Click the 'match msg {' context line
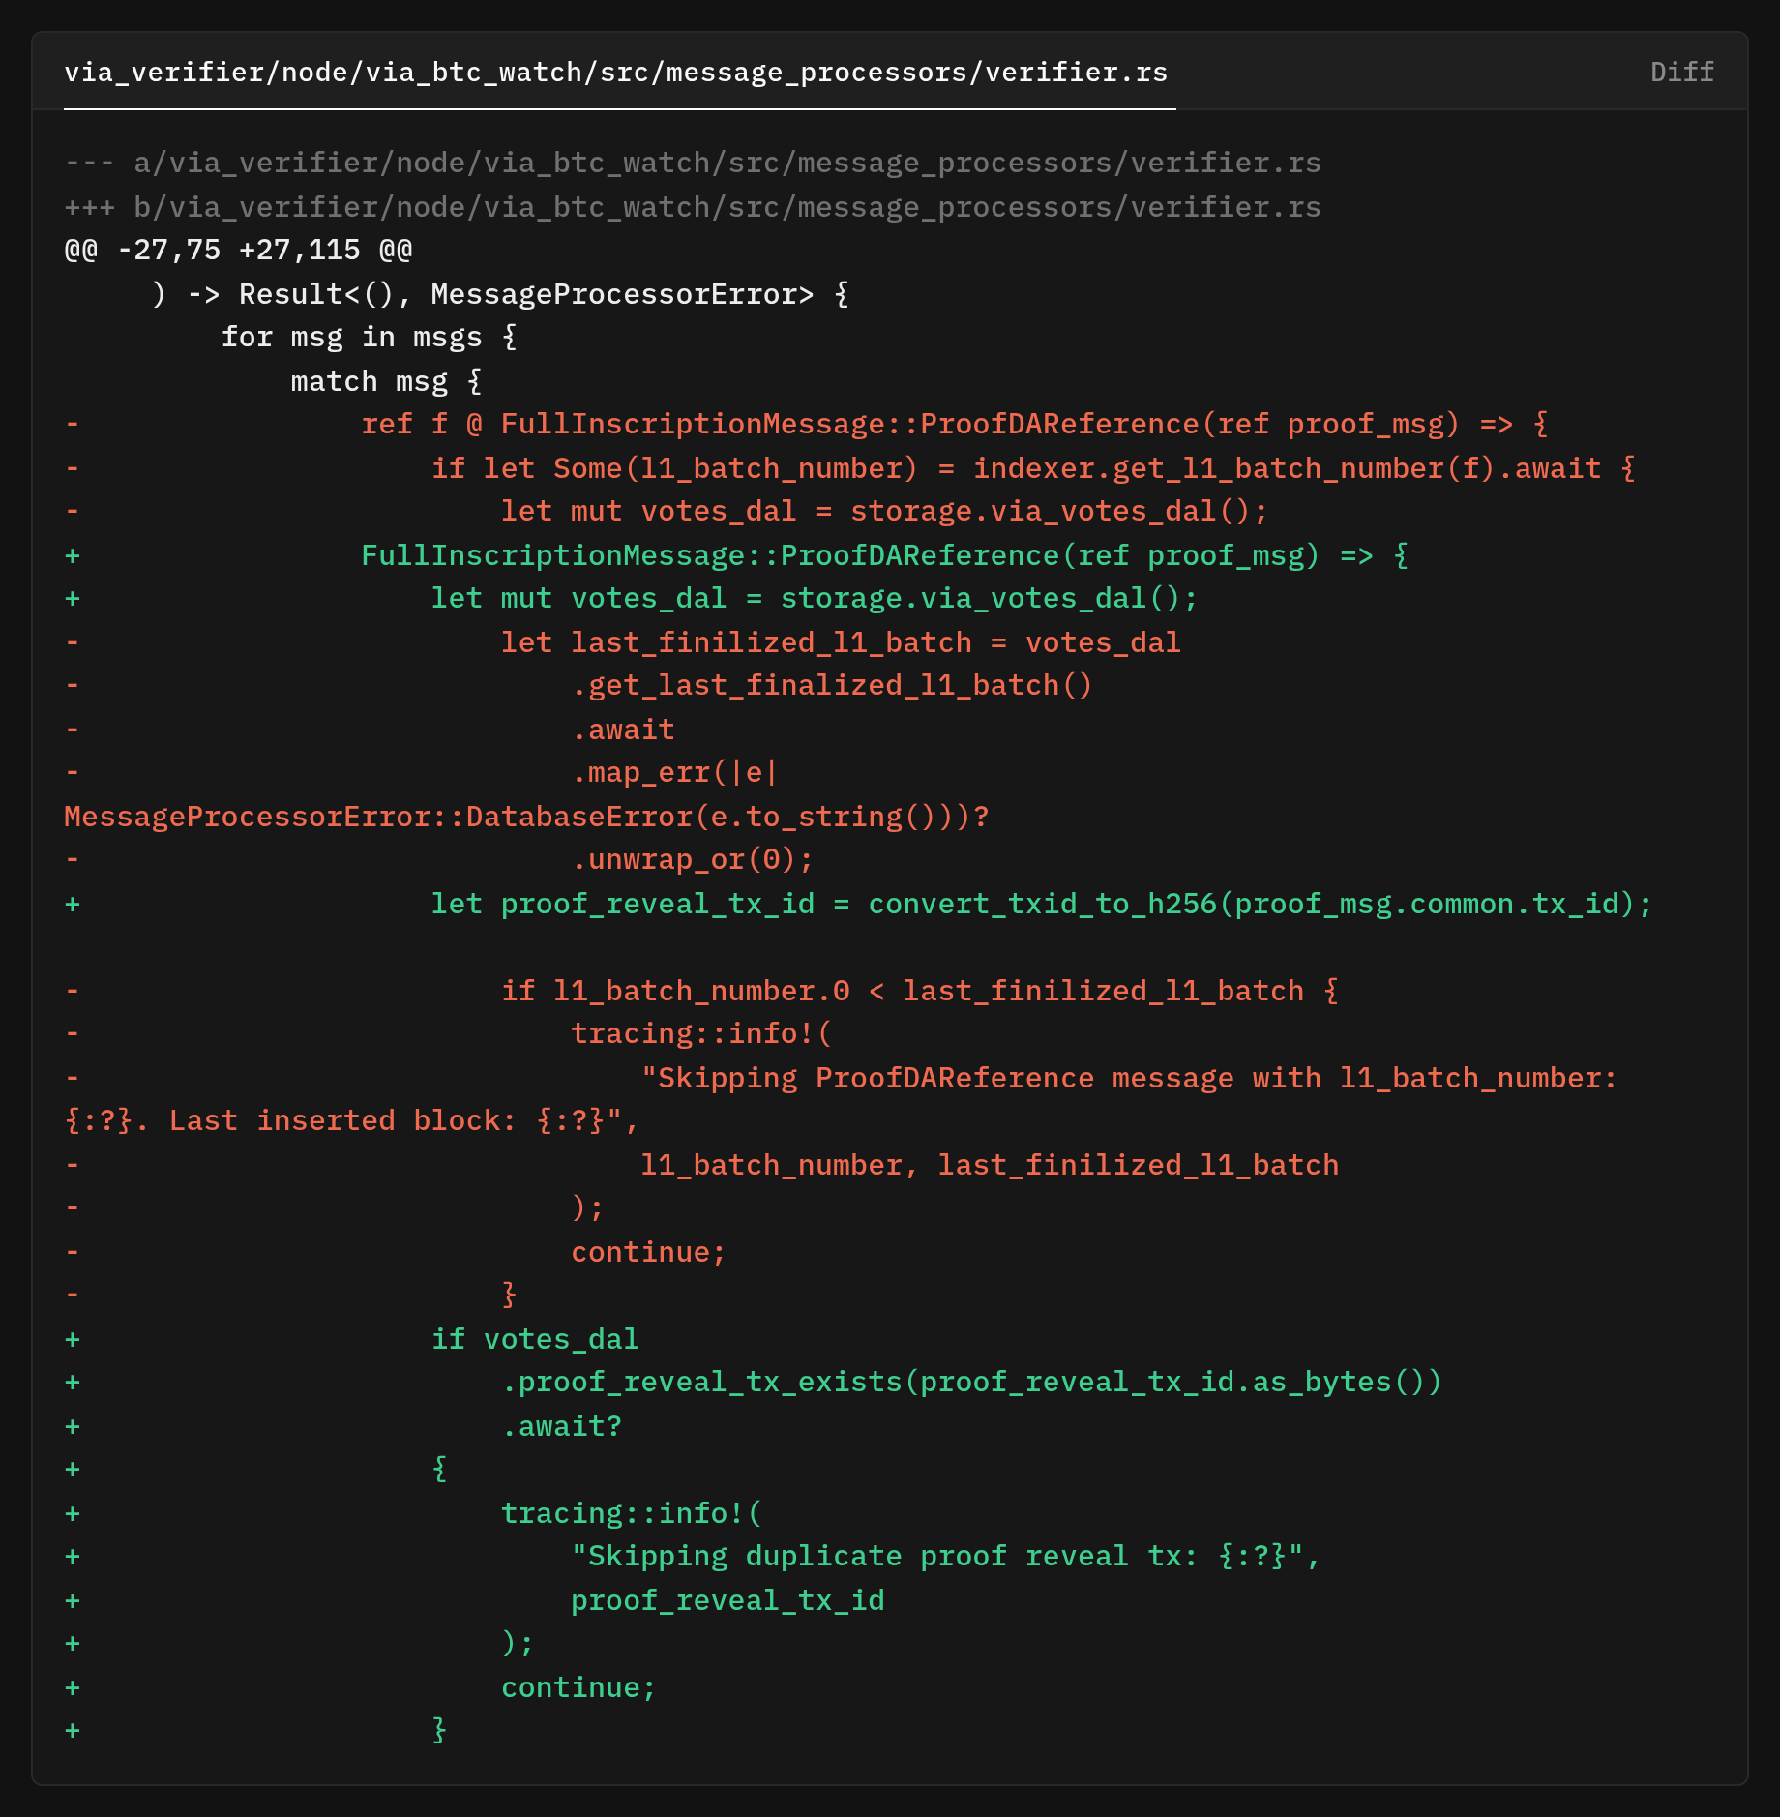The image size is (1780, 1817). [x=387, y=381]
